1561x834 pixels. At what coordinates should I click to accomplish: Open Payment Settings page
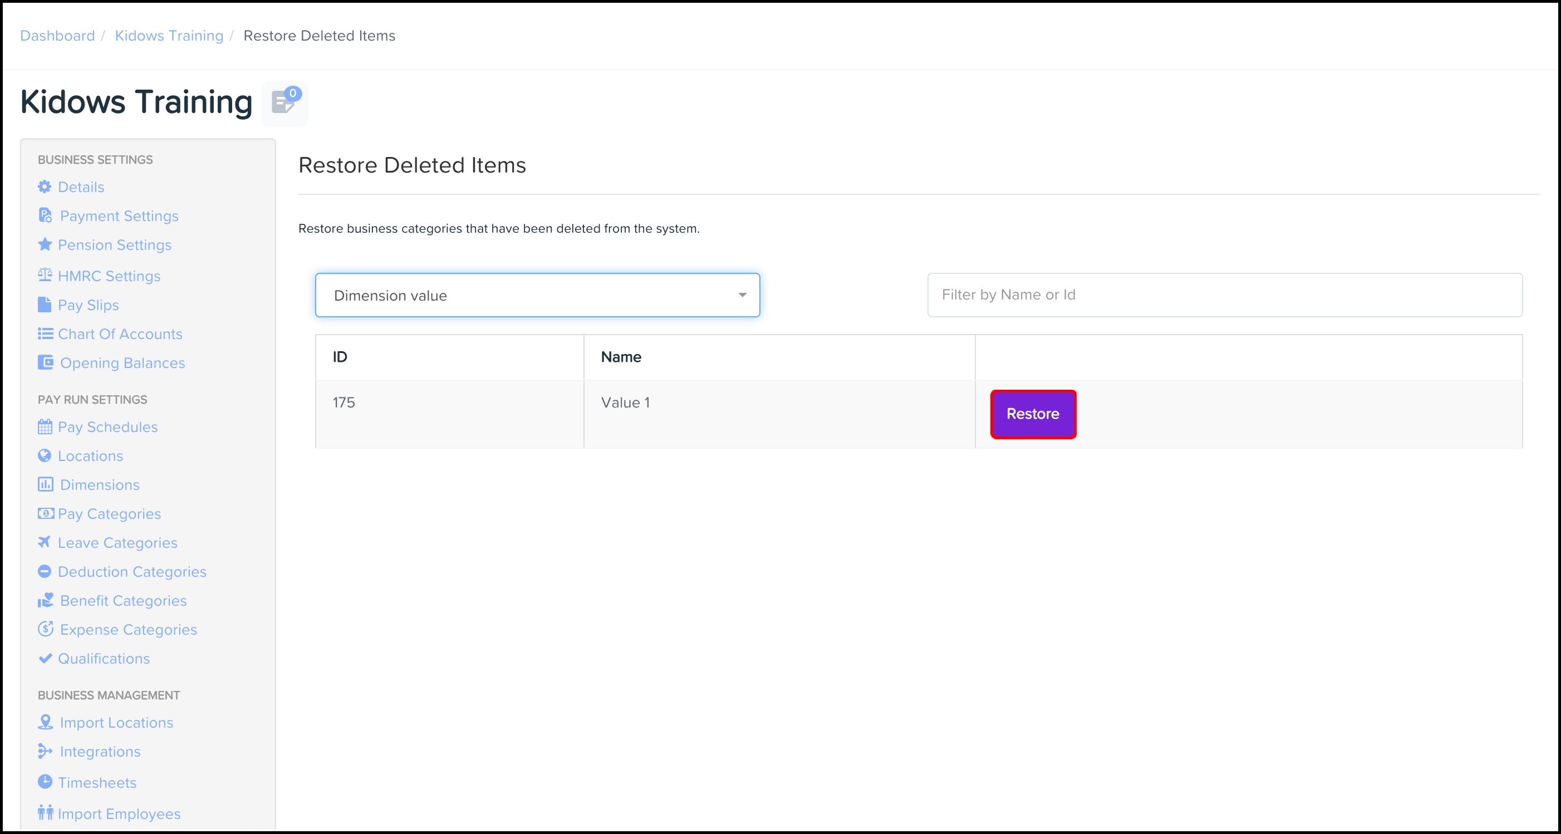tap(119, 216)
